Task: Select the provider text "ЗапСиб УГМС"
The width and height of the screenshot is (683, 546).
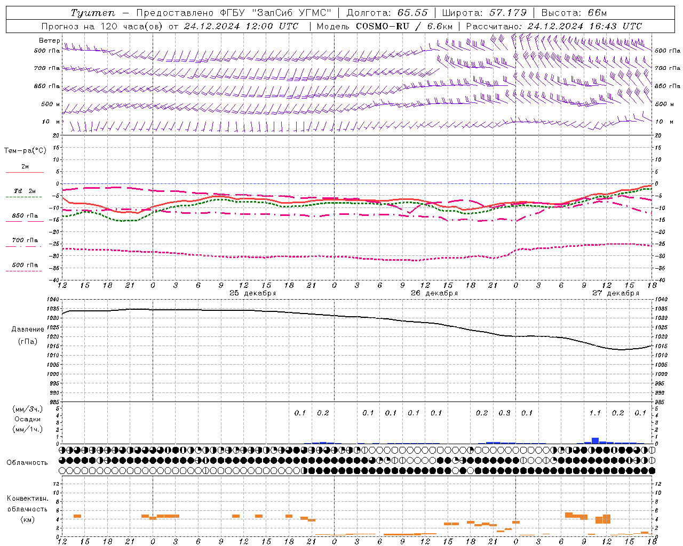Action: pyautogui.click(x=290, y=13)
